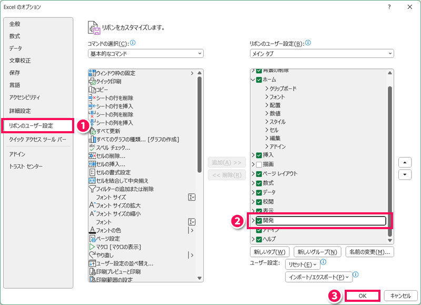Open the インポート/エクスポート dropdown

tap(319, 277)
